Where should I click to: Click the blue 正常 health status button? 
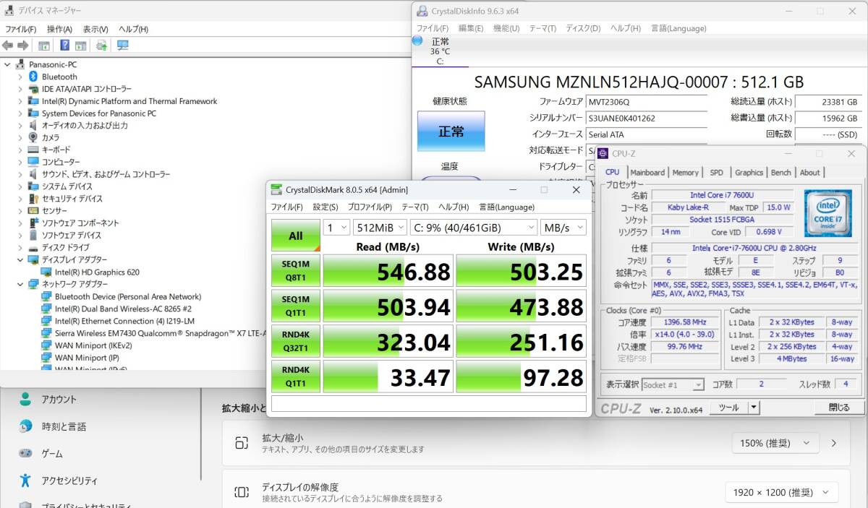coord(451,131)
